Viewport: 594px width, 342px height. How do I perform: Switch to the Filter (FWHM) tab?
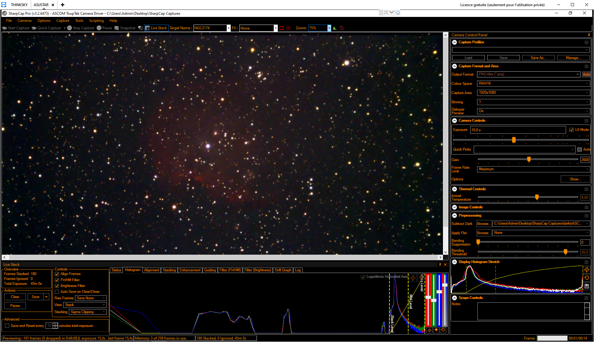pos(230,270)
